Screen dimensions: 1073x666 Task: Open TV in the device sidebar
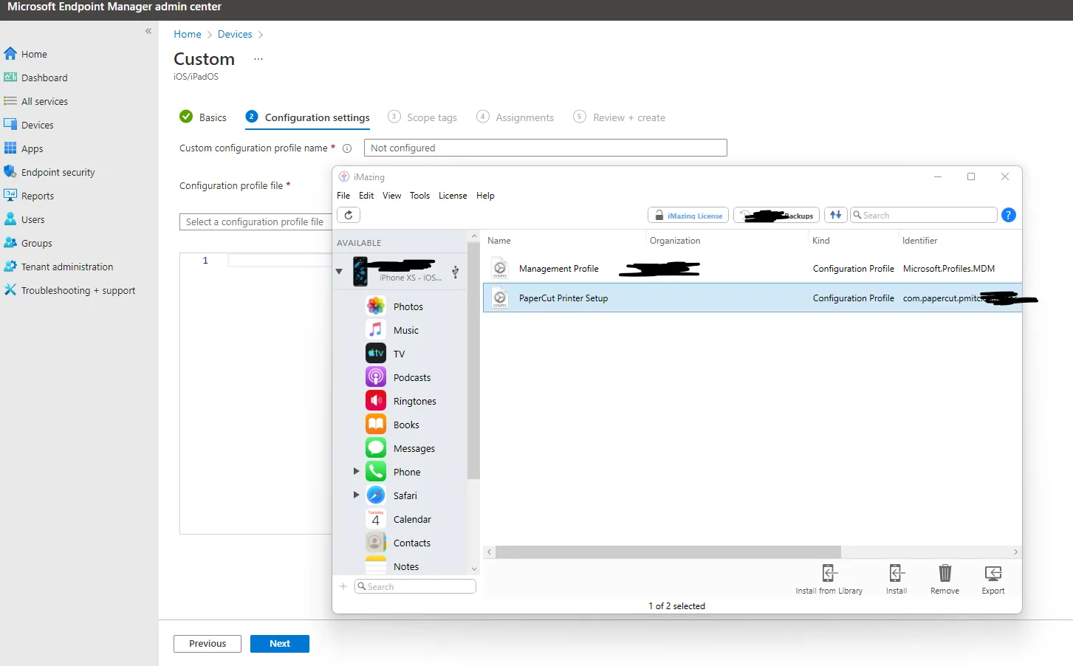pyautogui.click(x=385, y=354)
